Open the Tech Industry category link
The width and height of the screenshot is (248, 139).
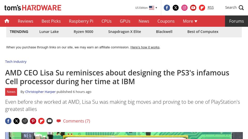pyautogui.click(x=16, y=62)
